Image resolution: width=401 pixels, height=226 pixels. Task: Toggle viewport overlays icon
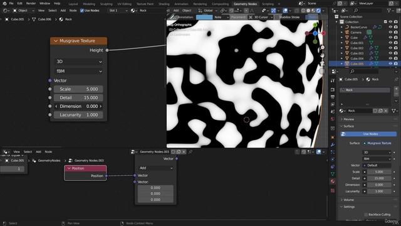[x=285, y=11]
